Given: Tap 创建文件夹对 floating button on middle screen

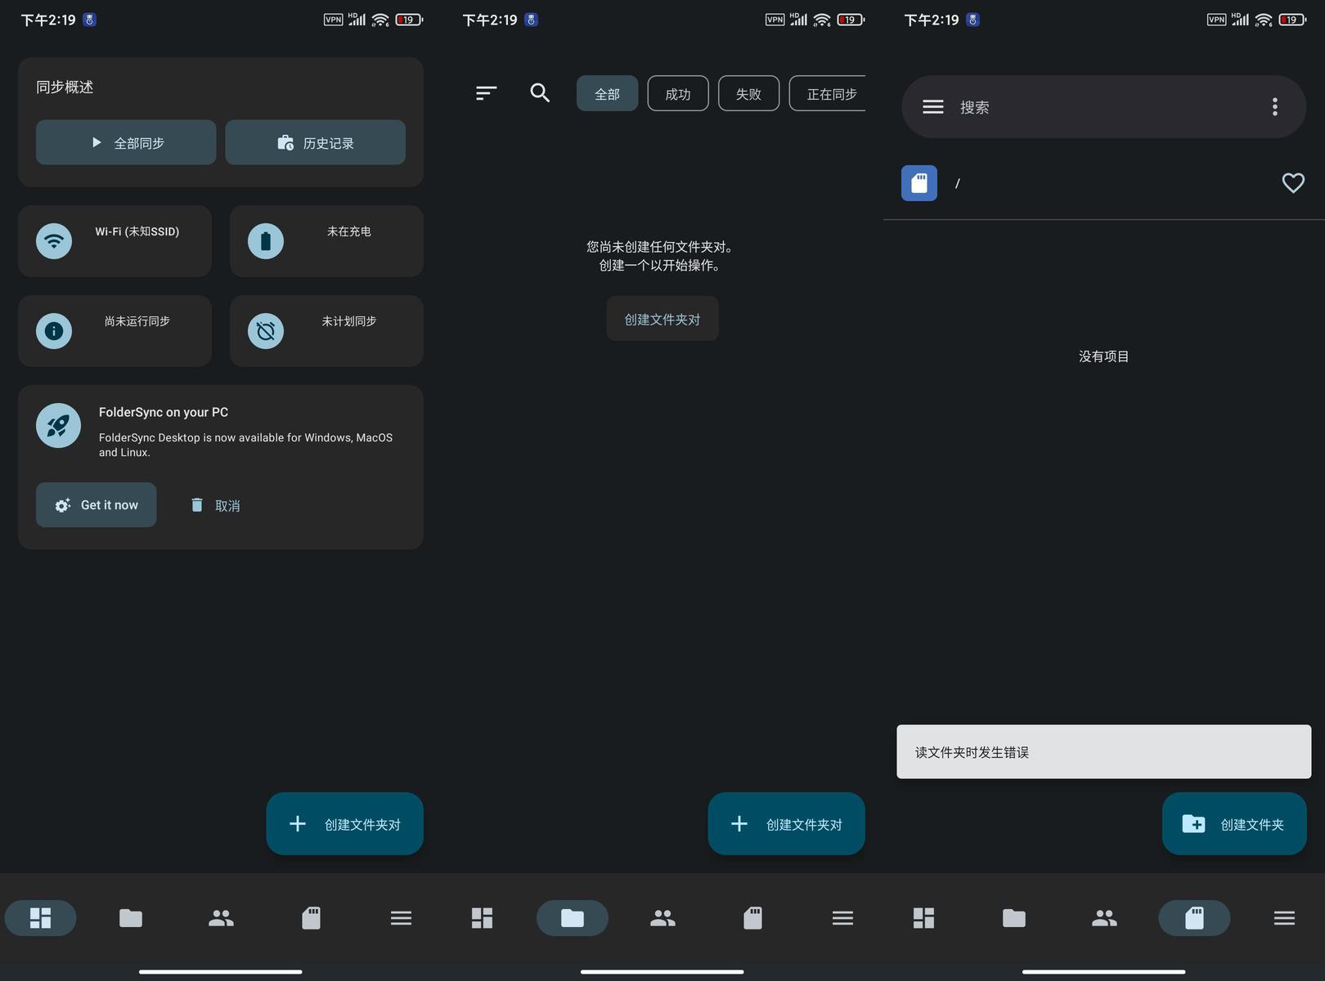Looking at the screenshot, I should pyautogui.click(x=786, y=824).
